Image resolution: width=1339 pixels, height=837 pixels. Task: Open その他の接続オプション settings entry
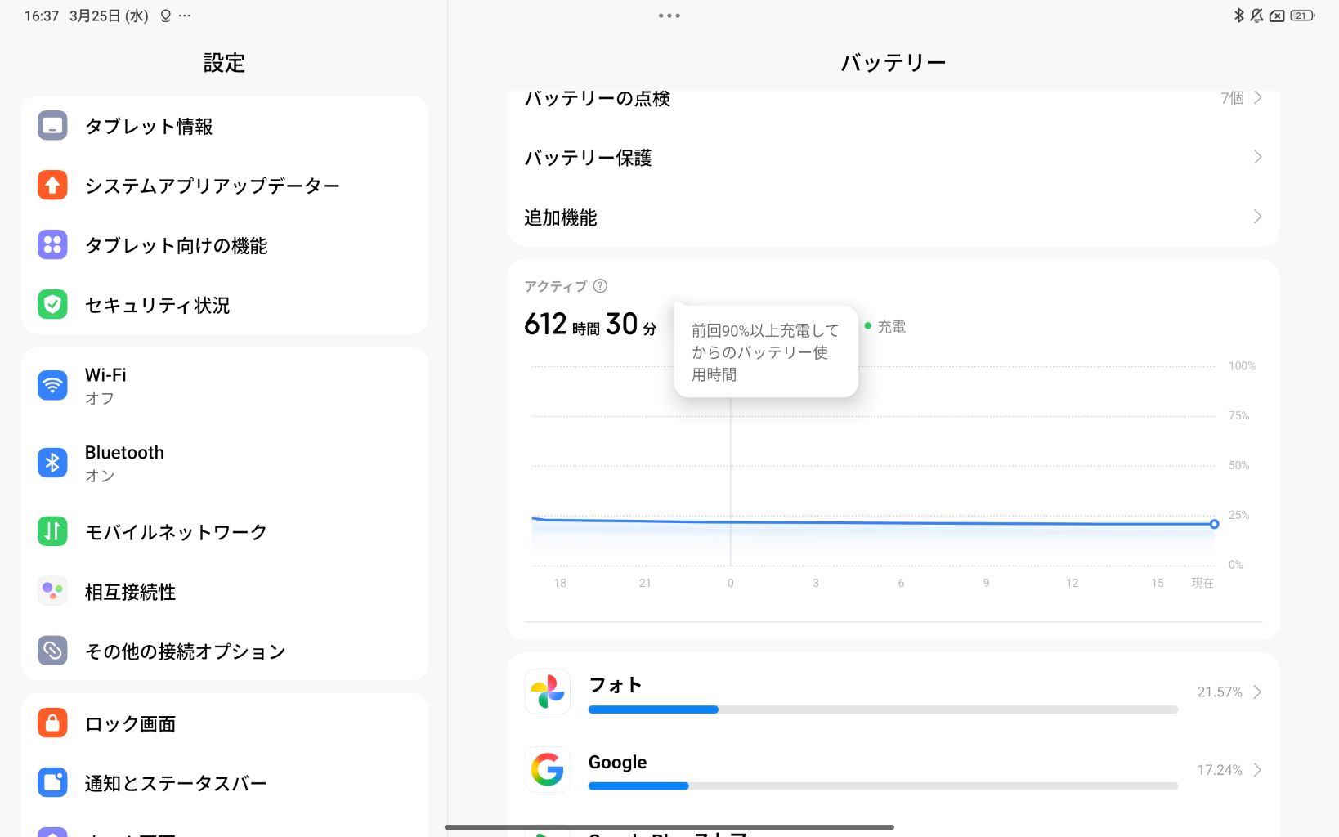click(x=185, y=651)
